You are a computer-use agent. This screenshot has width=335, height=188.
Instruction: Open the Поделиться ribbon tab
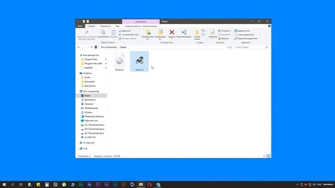point(105,26)
